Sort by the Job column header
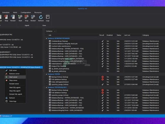Screen dimensions: 165x124 pyautogui.click(x=50, y=35)
